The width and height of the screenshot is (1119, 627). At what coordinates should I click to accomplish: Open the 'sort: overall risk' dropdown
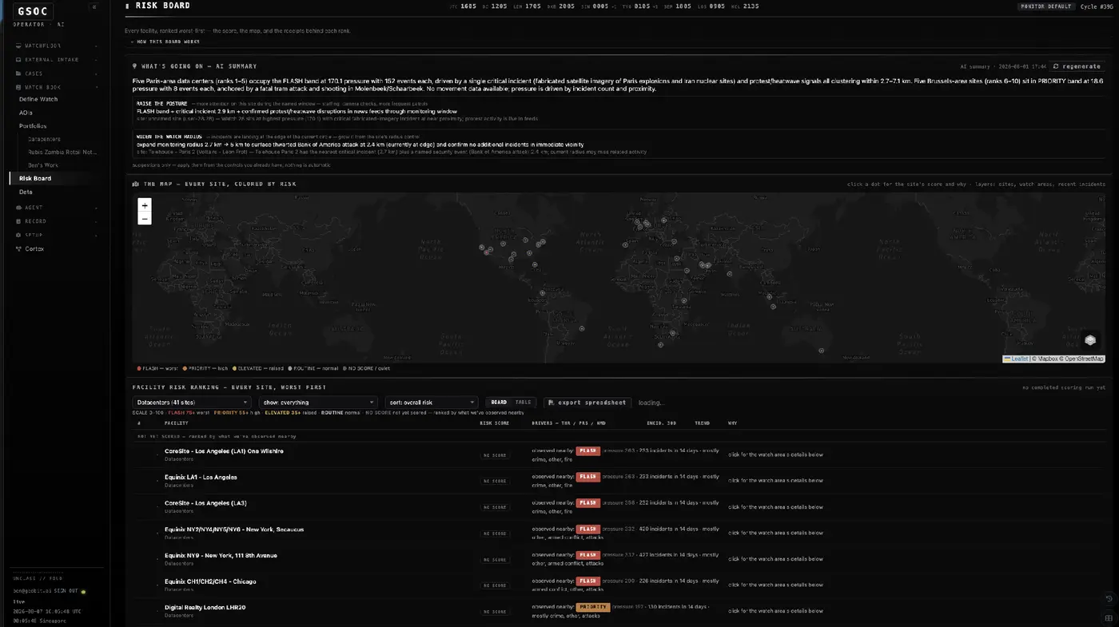[431, 403]
